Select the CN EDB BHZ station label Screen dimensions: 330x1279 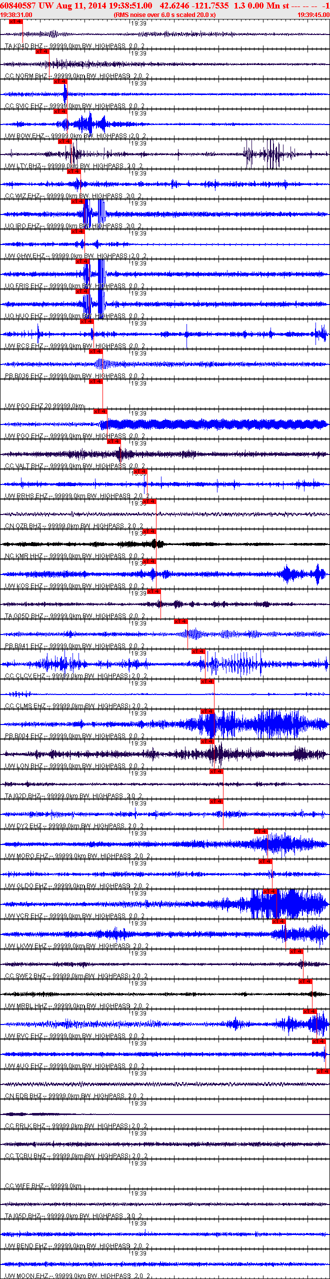coord(74,1096)
